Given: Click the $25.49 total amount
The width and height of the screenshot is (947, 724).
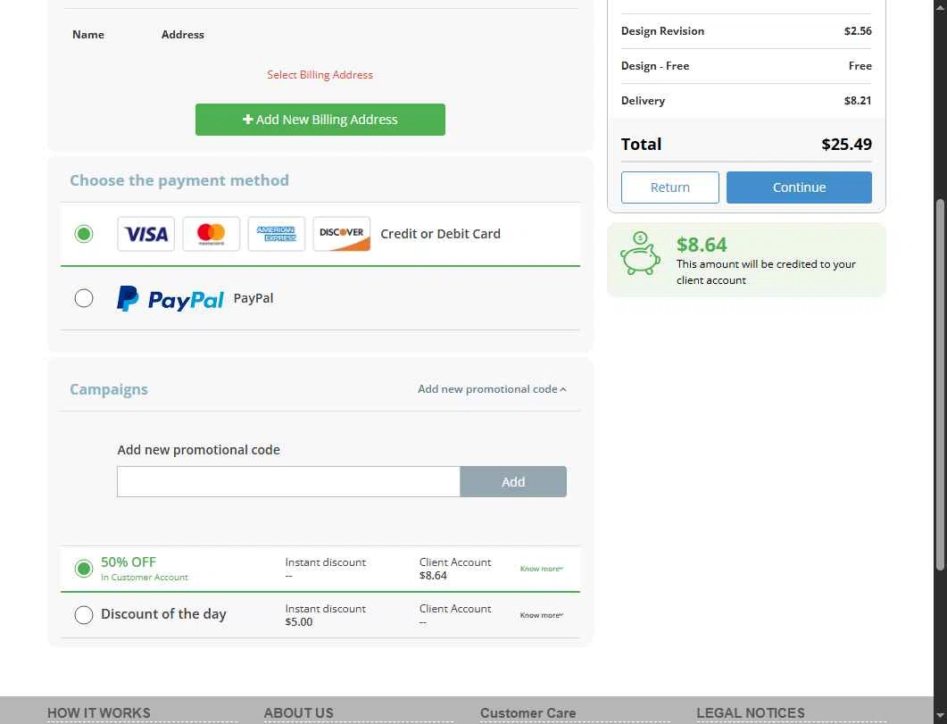Looking at the screenshot, I should pyautogui.click(x=846, y=145).
